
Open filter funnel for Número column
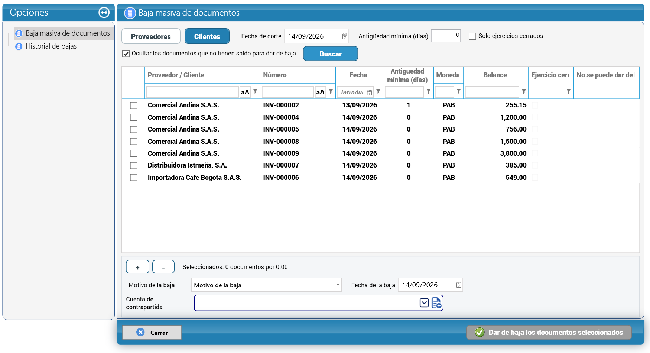tap(331, 91)
